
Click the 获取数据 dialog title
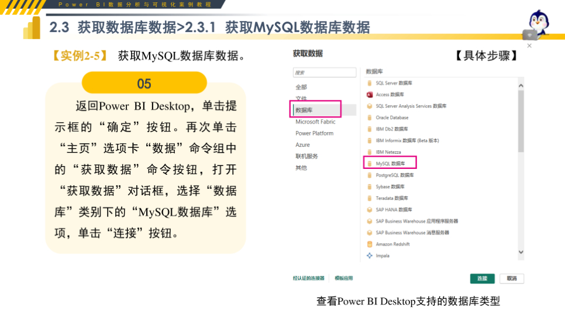click(308, 54)
